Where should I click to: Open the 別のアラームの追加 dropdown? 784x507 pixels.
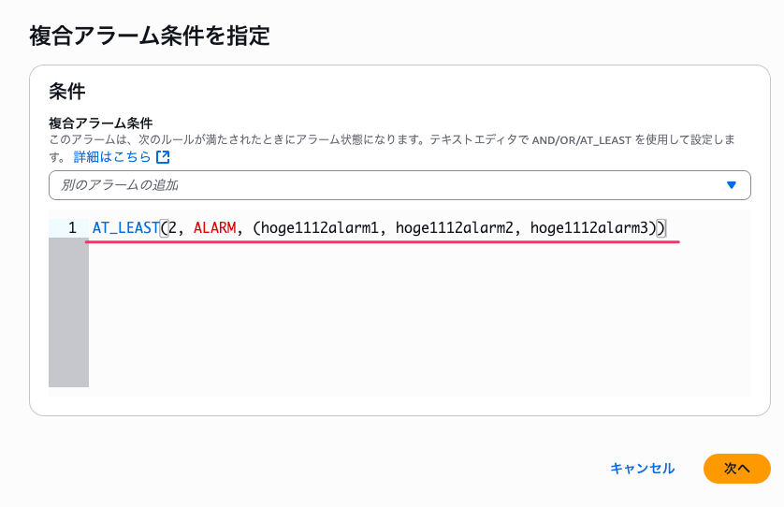399,185
